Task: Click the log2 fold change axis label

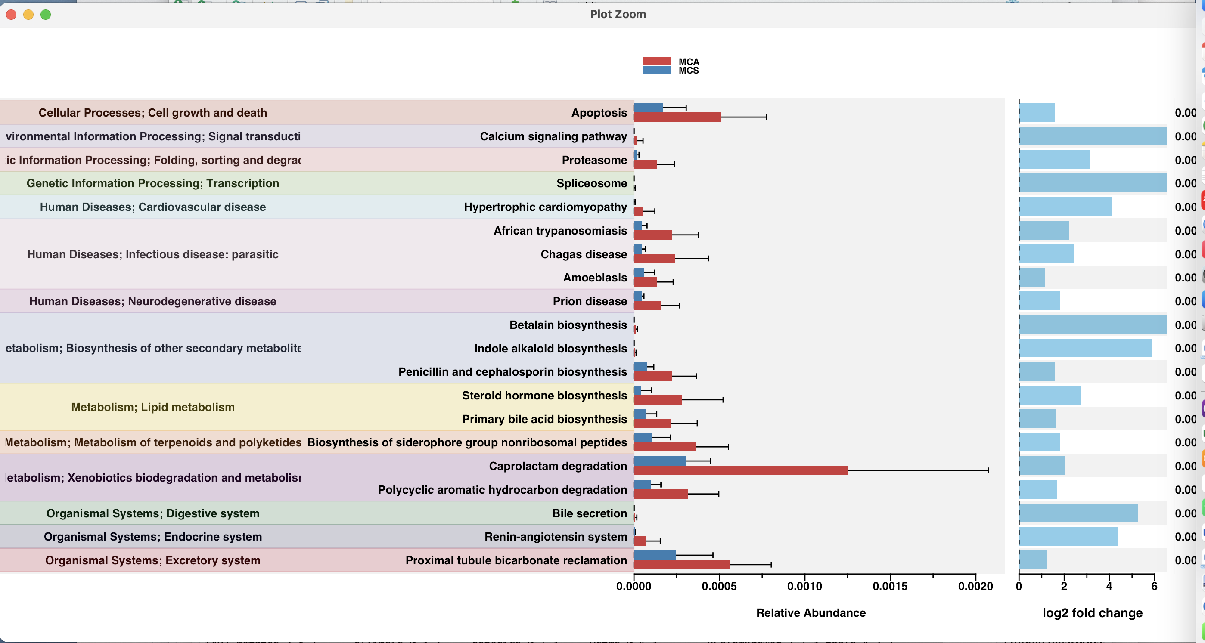Action: pyautogui.click(x=1093, y=613)
